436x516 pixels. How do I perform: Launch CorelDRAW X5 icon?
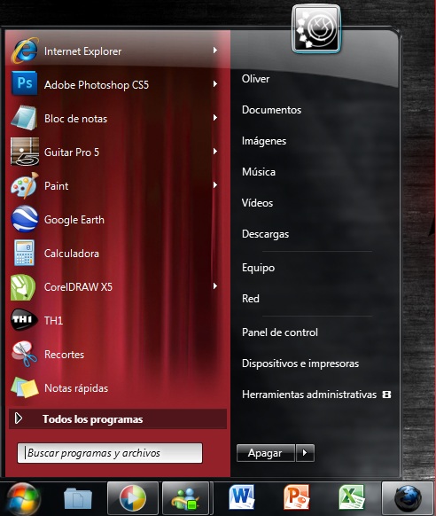coord(23,287)
